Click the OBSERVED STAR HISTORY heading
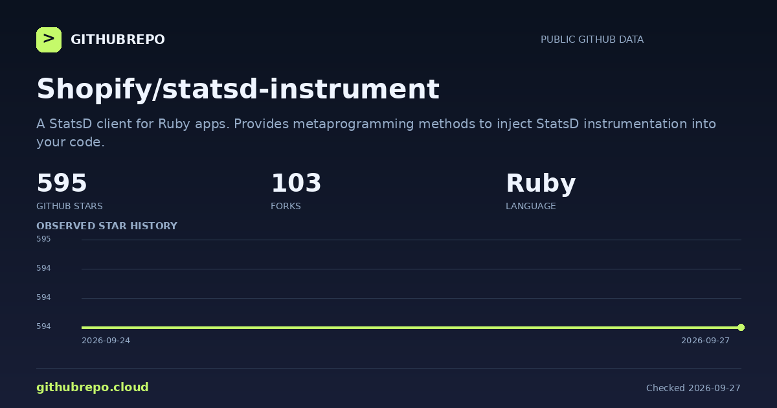The width and height of the screenshot is (777, 408). (107, 226)
